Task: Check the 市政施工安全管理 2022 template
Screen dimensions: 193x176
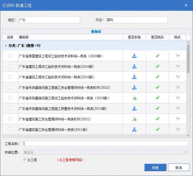Action: point(10,87)
